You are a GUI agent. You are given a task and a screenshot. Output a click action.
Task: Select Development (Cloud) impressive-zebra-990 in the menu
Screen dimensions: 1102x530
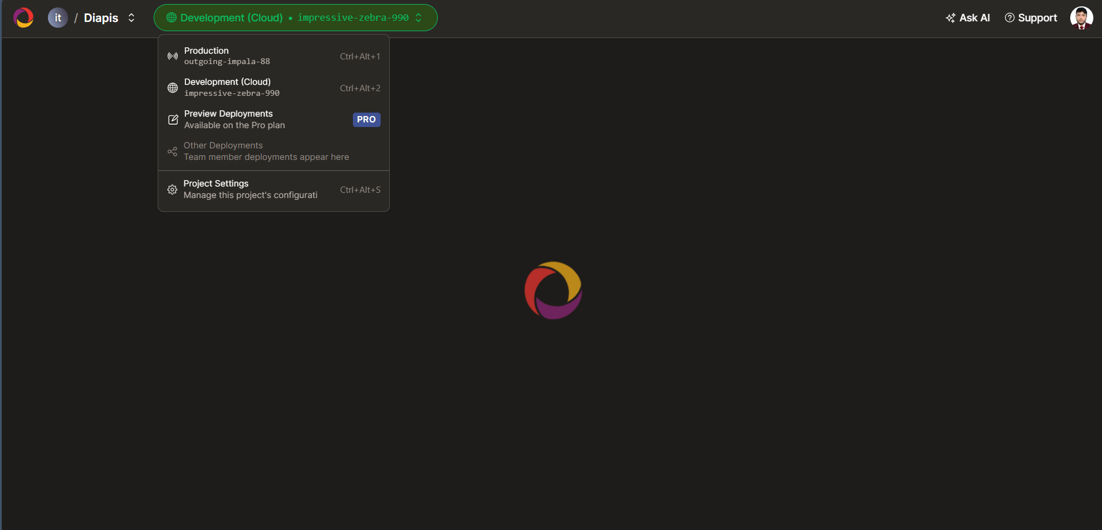(x=274, y=88)
